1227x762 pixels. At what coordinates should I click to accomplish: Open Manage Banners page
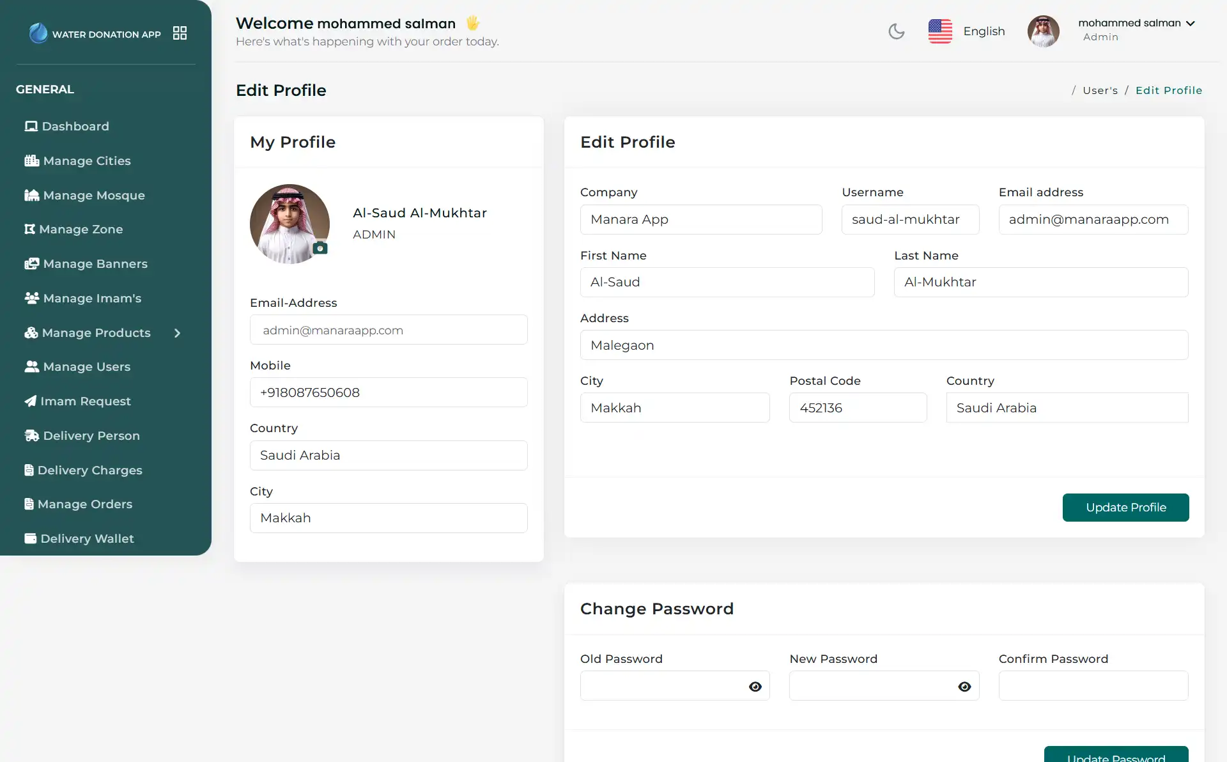coord(95,263)
